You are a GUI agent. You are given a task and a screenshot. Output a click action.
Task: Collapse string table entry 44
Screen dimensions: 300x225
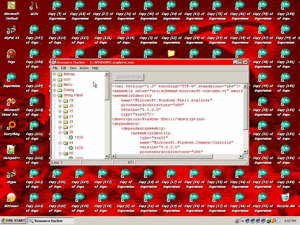coord(60,143)
